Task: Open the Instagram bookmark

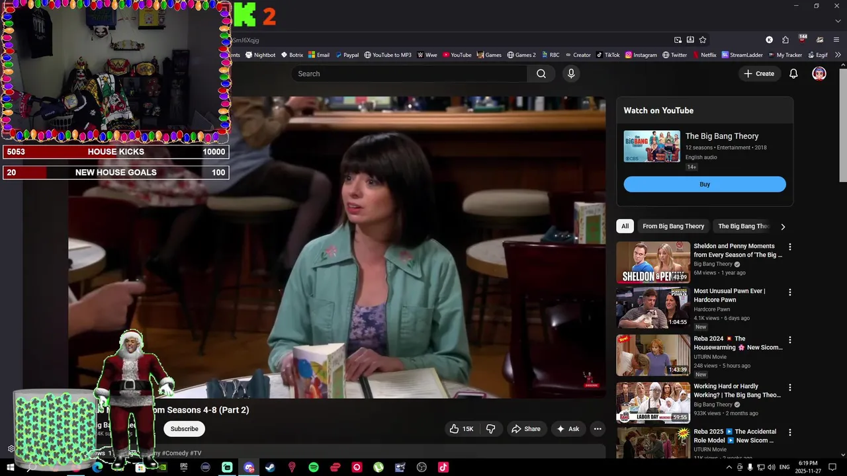Action: click(641, 55)
